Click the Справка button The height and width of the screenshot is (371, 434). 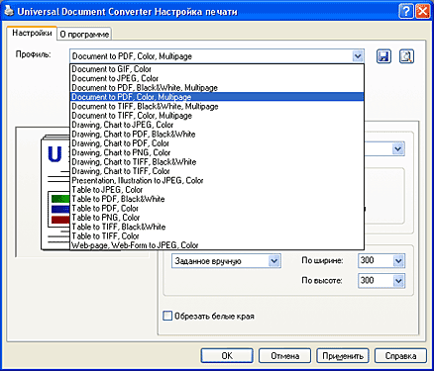click(x=400, y=356)
